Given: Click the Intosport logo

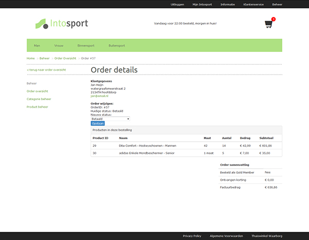Looking at the screenshot, I should tap(61, 24).
